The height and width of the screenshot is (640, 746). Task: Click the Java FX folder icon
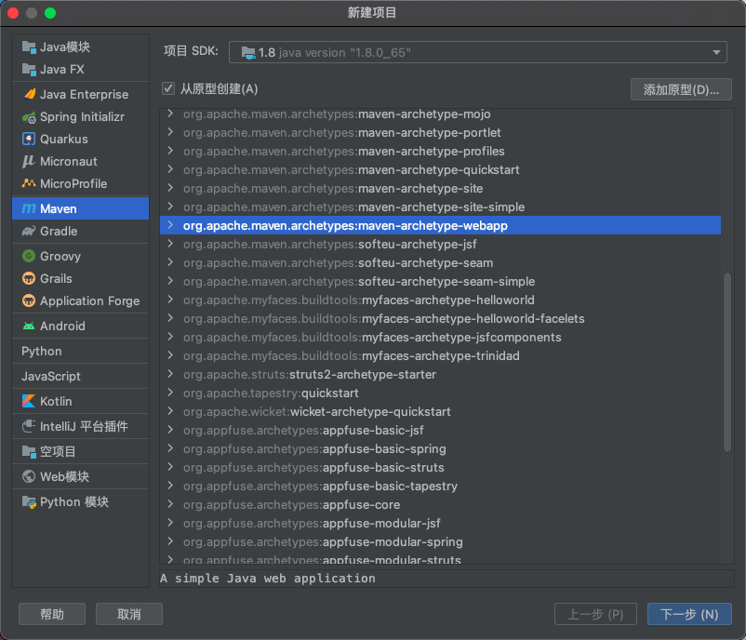point(29,70)
